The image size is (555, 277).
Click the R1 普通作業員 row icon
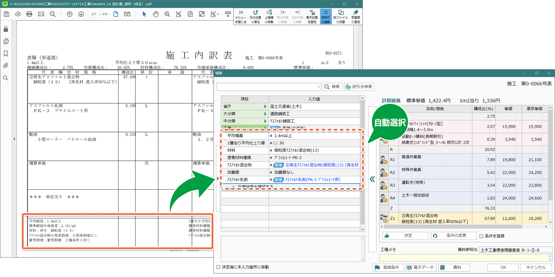(384, 160)
